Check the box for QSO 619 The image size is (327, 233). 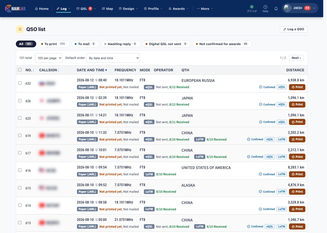[20, 135]
